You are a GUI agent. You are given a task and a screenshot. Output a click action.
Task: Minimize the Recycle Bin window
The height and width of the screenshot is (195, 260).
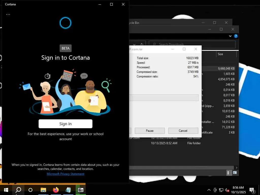[x=203, y=23]
